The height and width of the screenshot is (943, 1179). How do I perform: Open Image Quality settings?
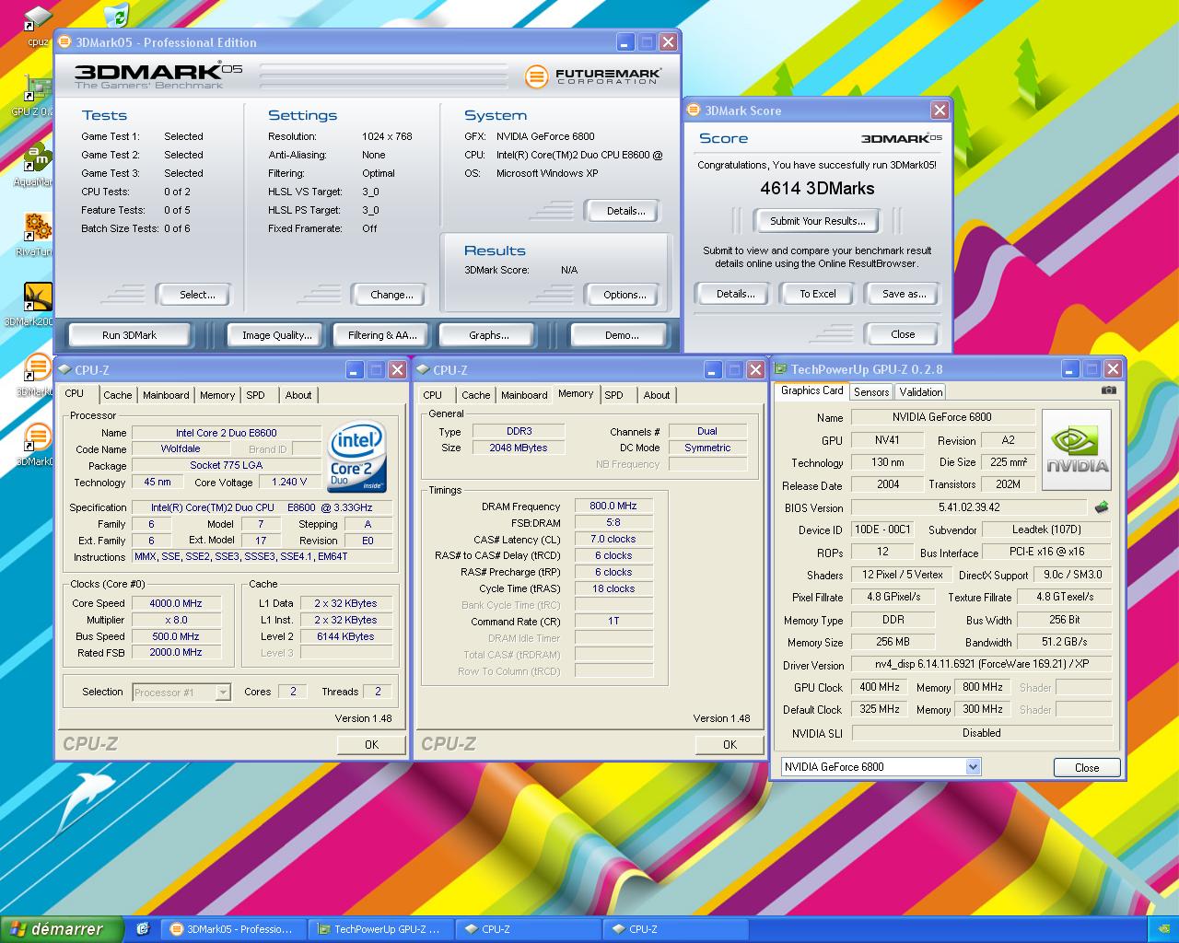coord(276,335)
